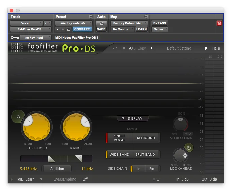Click the In: 0 dB level readout
The width and height of the screenshot is (233, 196).
pos(182,179)
